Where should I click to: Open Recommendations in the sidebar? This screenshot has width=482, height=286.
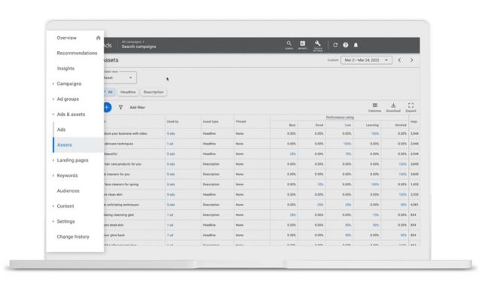(77, 53)
